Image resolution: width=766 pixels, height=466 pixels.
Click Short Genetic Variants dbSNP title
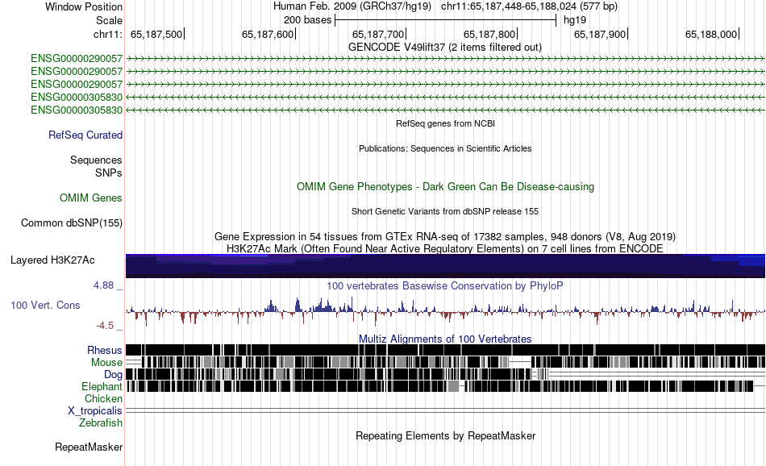pyautogui.click(x=445, y=211)
